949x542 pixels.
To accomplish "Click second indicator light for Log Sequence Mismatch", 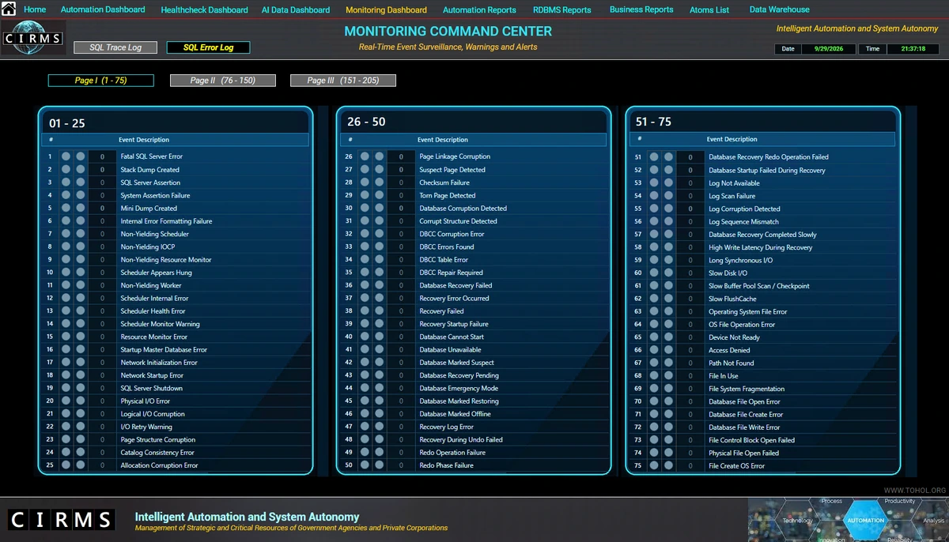I will pyautogui.click(x=668, y=221).
